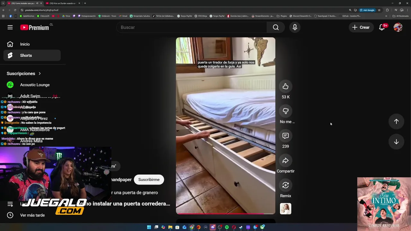The width and height of the screenshot is (411, 231).
Task: Switch to 'Hice un Durián' browser tab
Action: coord(63,3)
